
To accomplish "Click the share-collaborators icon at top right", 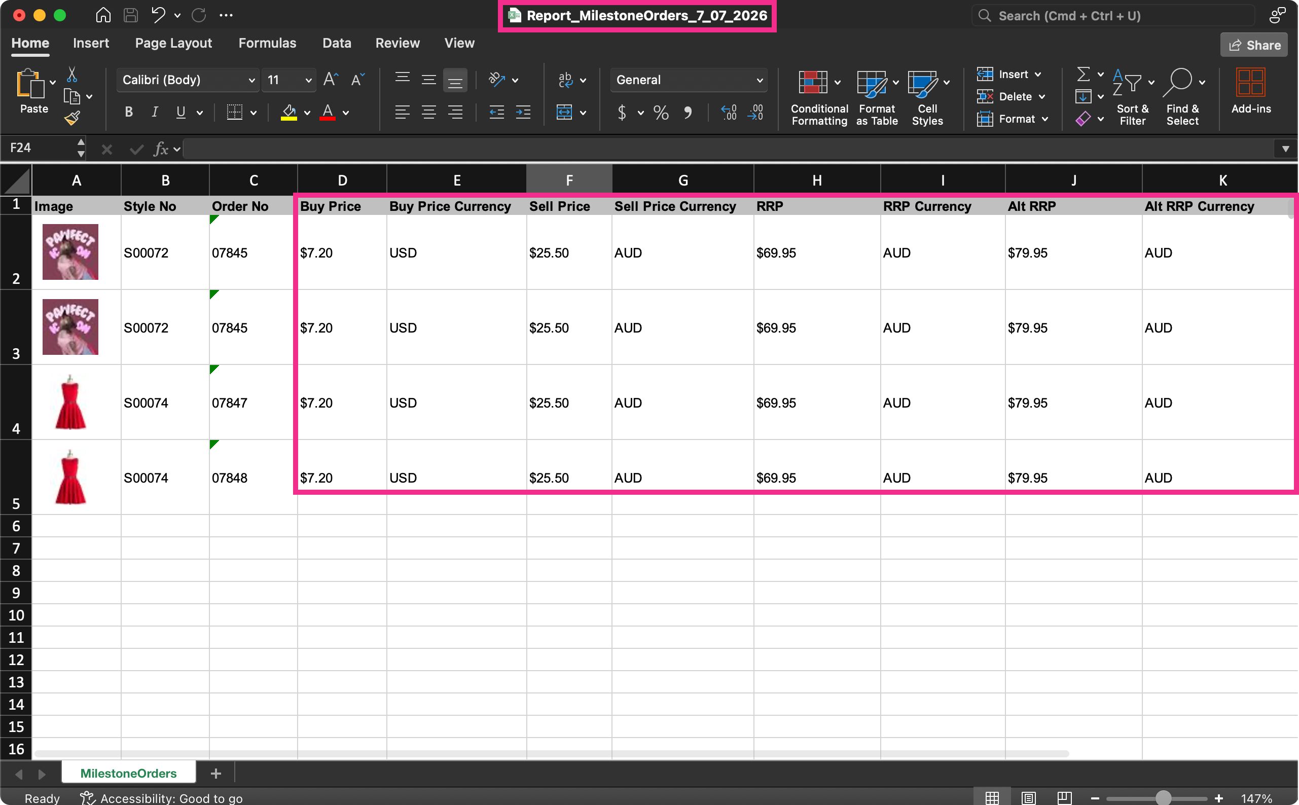I will pyautogui.click(x=1278, y=15).
